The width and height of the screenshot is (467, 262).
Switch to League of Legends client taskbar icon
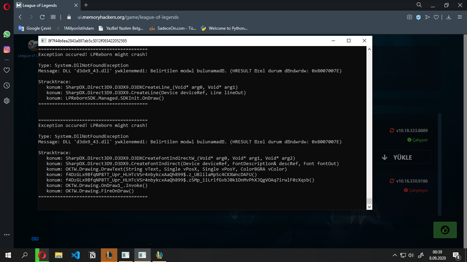click(x=109, y=255)
